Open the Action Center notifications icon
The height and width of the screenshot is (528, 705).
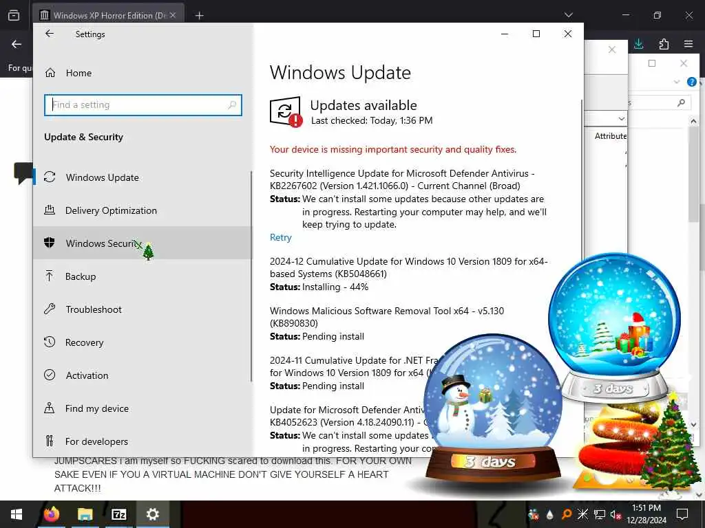(x=682, y=514)
